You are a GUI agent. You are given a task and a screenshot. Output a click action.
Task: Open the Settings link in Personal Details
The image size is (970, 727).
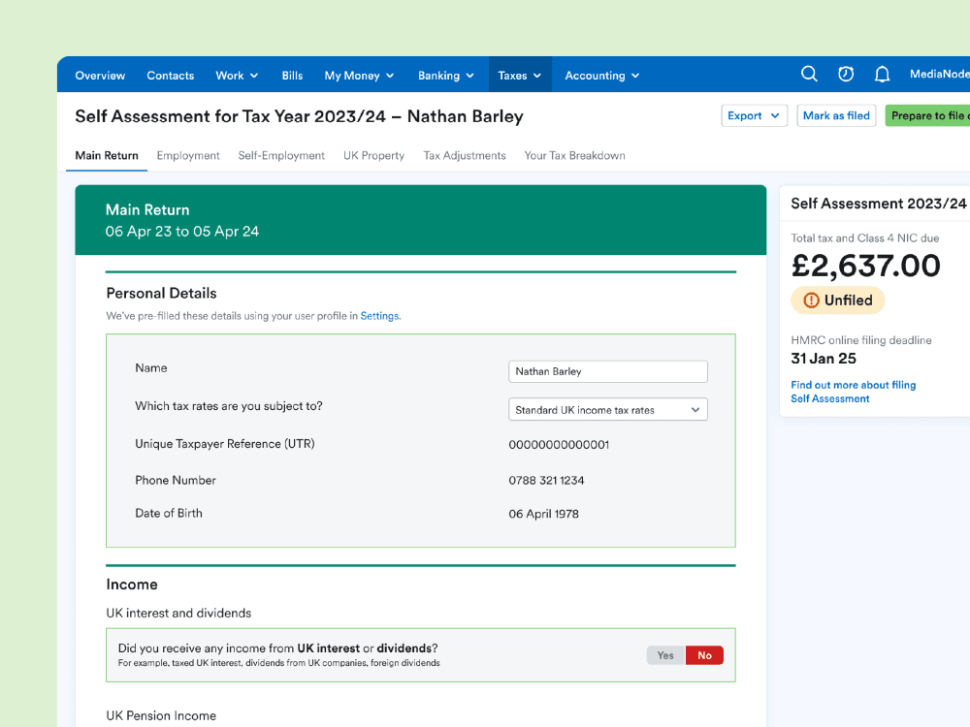(x=379, y=315)
